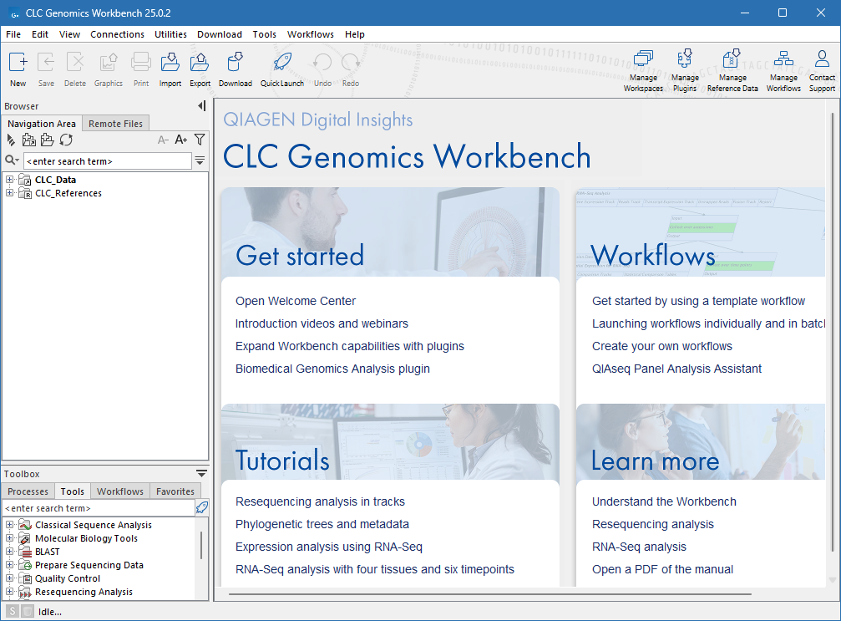Screen dimensions: 841x621
Task: Collapse the Browser side panel
Action: click(x=201, y=106)
